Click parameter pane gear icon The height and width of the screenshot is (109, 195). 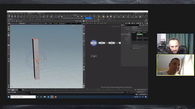(x=140, y=25)
